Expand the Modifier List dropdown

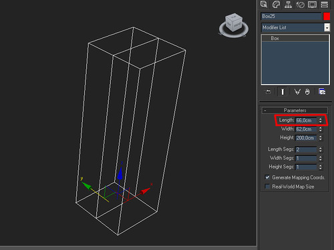(327, 27)
